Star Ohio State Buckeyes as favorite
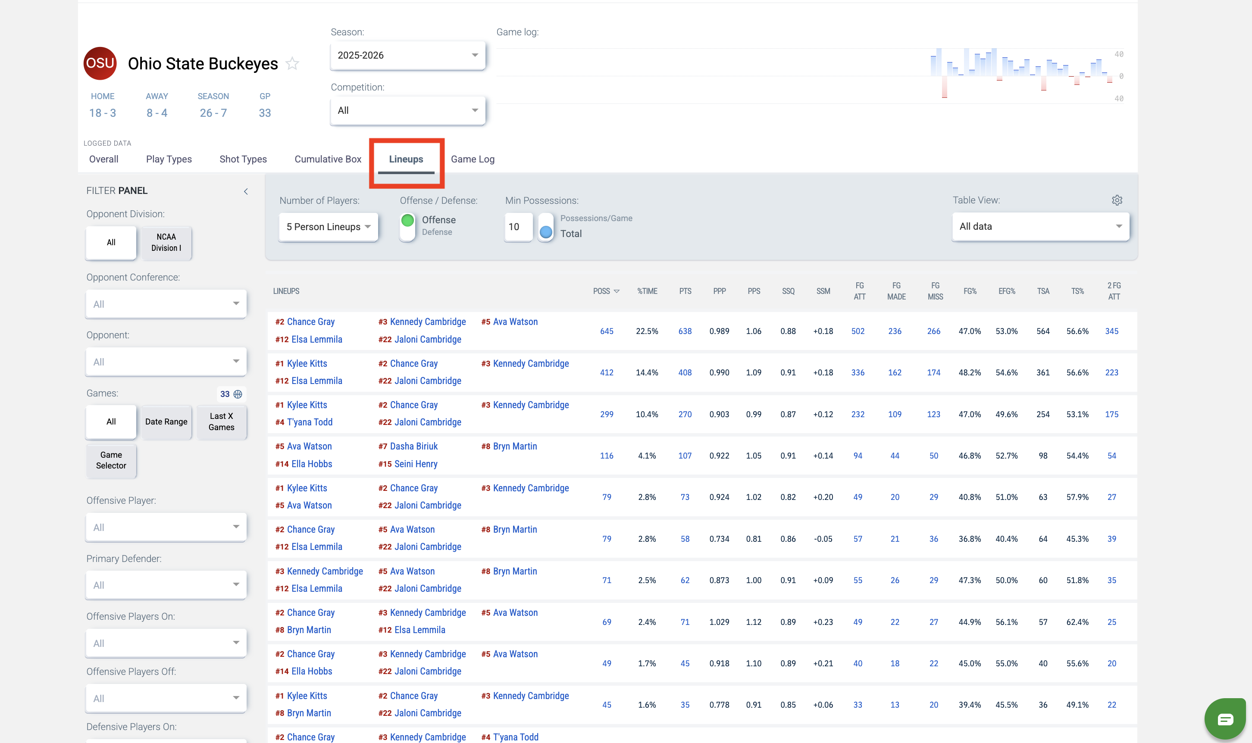 pyautogui.click(x=292, y=64)
